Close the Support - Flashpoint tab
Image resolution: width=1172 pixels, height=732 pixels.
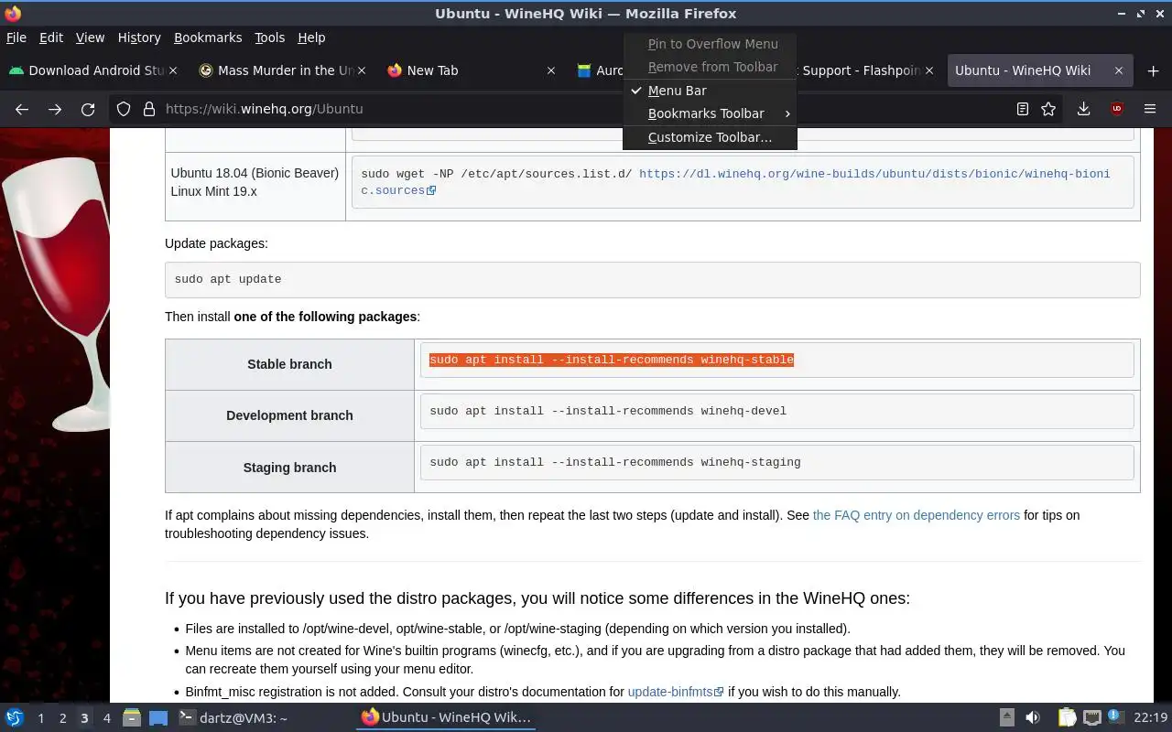pos(929,70)
